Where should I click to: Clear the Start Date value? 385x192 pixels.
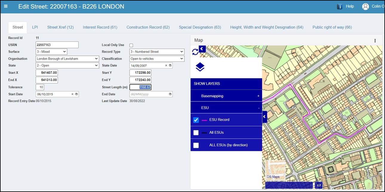point(72,94)
